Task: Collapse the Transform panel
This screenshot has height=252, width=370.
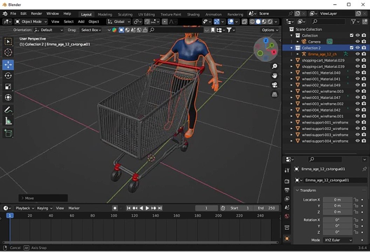Action: click(x=297, y=190)
